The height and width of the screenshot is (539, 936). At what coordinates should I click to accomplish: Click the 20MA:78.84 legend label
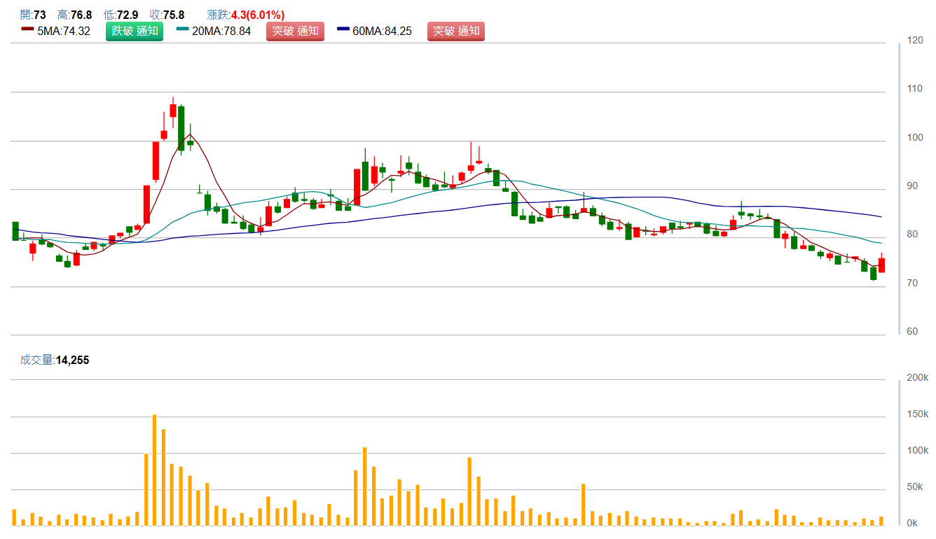pyautogui.click(x=221, y=31)
